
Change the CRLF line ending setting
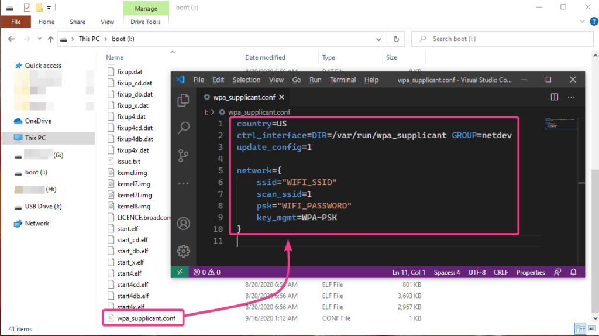point(501,272)
